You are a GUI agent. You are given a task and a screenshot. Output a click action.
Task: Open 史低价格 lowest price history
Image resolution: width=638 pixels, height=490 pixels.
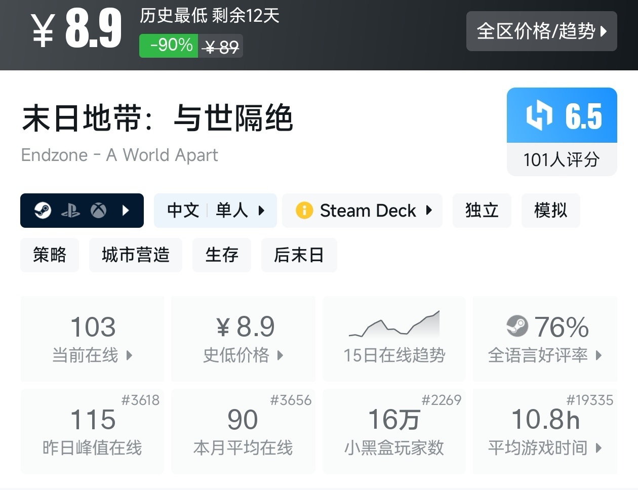click(243, 339)
